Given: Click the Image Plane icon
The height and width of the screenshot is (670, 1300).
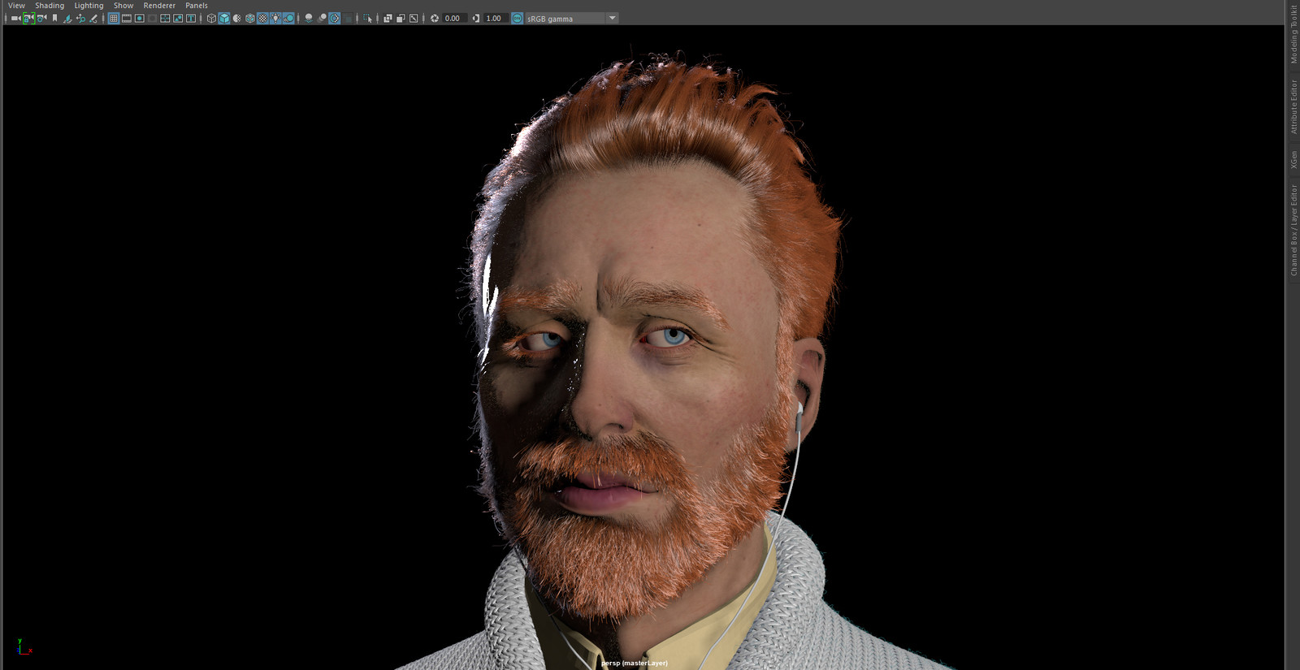Looking at the screenshot, I should (x=67, y=18).
